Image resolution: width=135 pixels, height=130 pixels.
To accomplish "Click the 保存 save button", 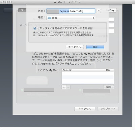I will click(95, 47).
